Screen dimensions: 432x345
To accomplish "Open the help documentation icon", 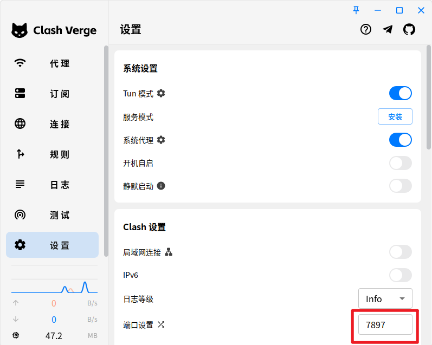I will coord(366,29).
